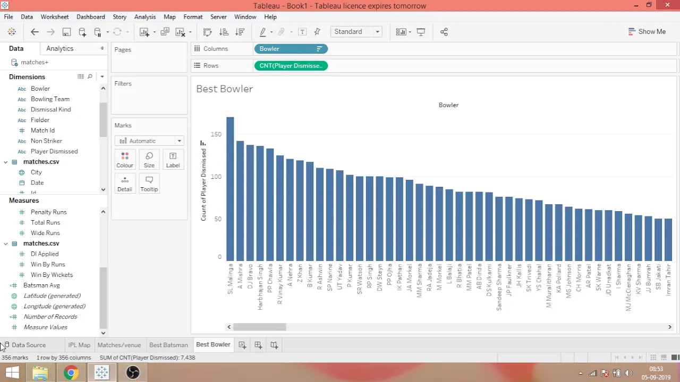The height and width of the screenshot is (382, 680).
Task: Toggle Show Mark Labels icon
Action: [x=302, y=32]
